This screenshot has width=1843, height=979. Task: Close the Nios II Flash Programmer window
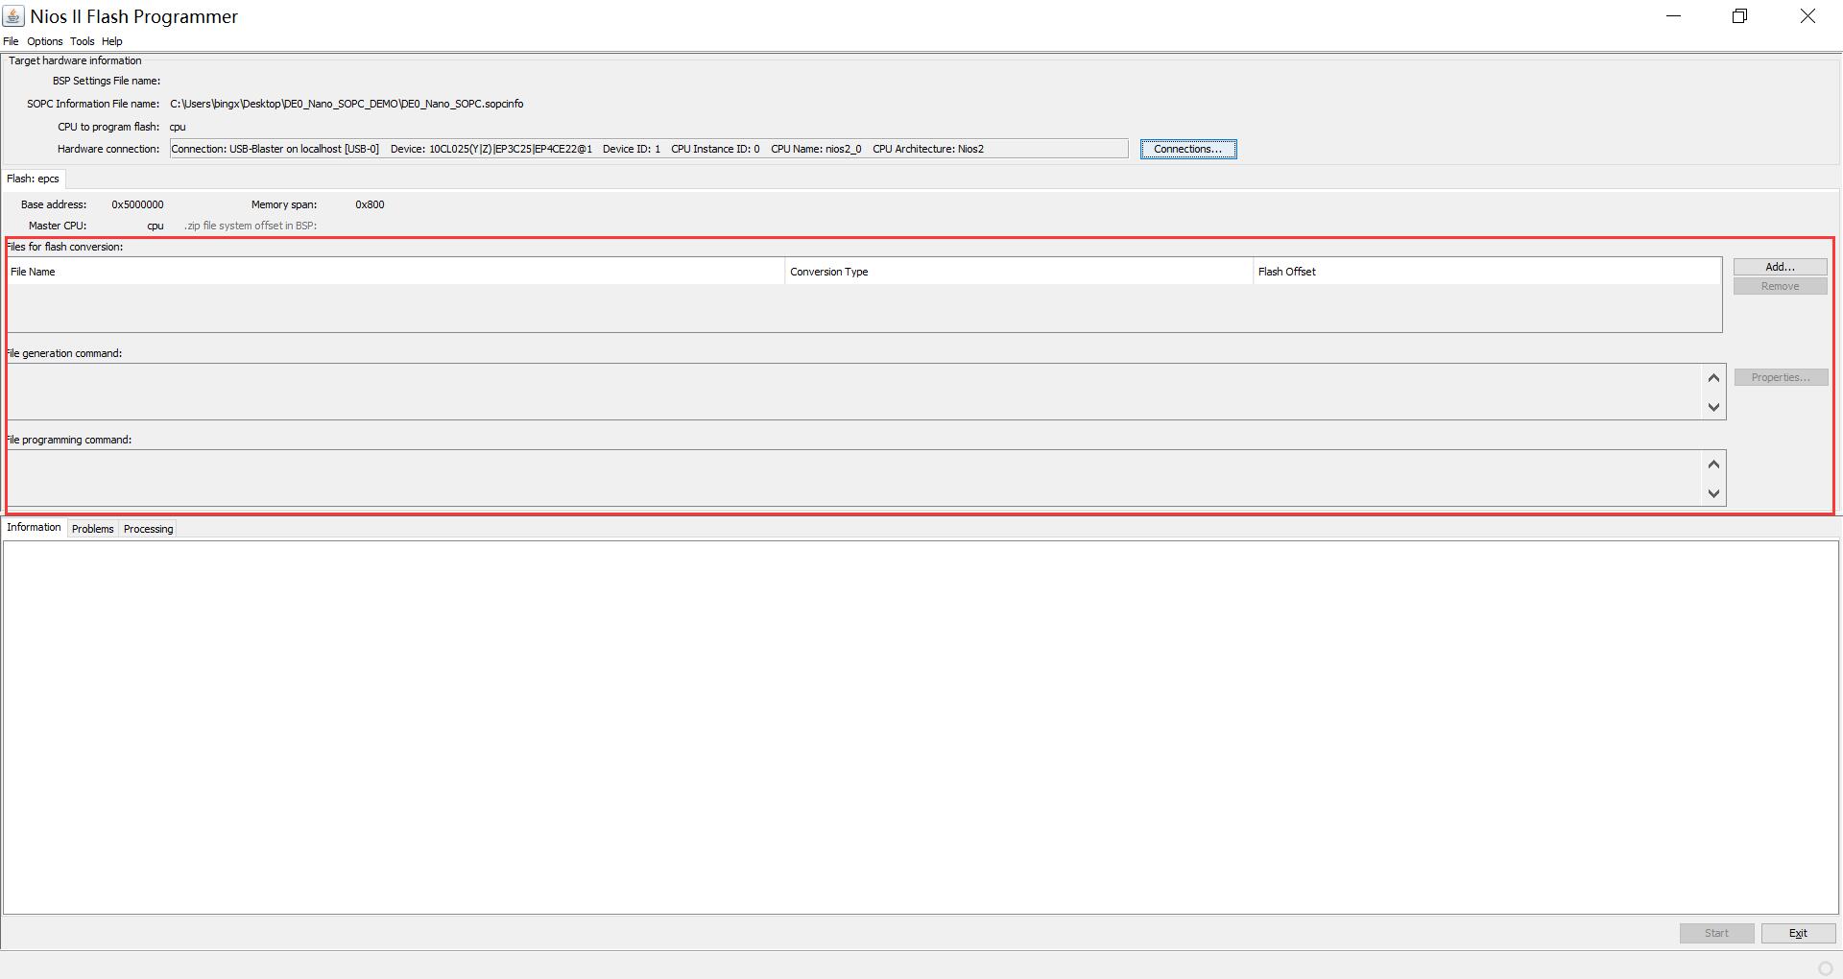[1807, 16]
